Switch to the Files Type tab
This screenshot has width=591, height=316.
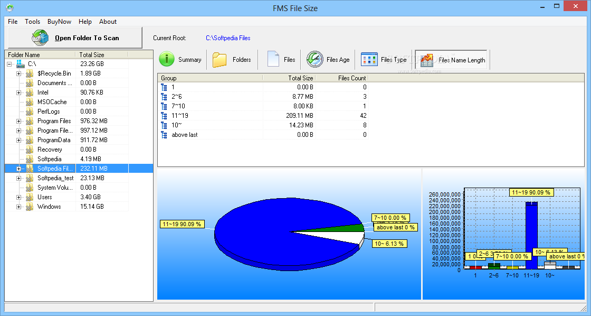(x=384, y=59)
